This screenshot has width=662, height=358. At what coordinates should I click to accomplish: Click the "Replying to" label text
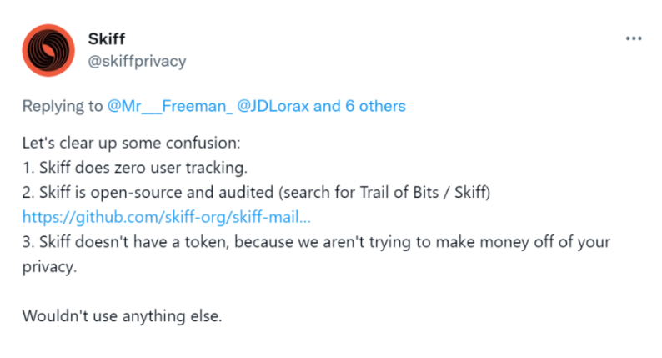(63, 107)
